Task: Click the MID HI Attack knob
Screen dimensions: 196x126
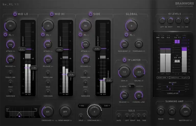Action: [x=48, y=44]
